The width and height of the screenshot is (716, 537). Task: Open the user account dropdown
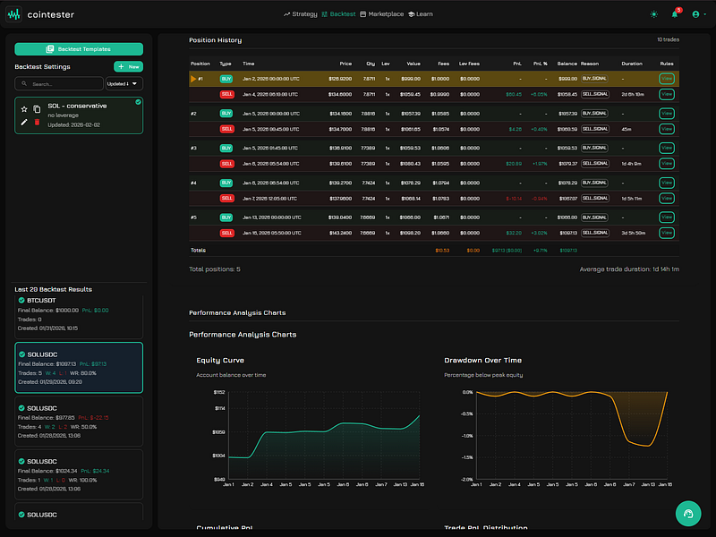tap(697, 14)
